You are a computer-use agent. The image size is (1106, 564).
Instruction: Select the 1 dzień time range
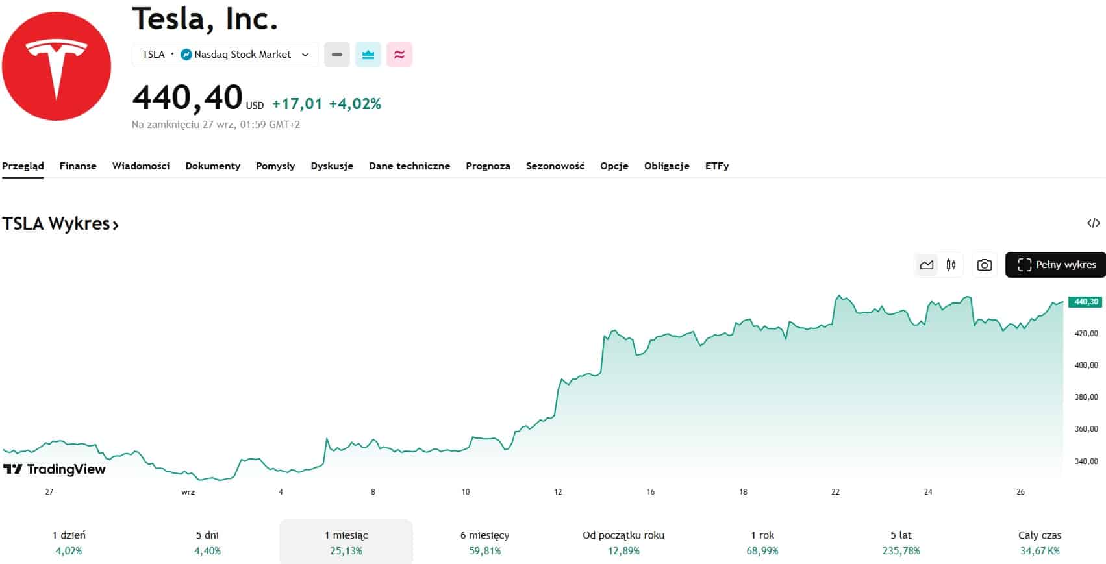click(69, 543)
